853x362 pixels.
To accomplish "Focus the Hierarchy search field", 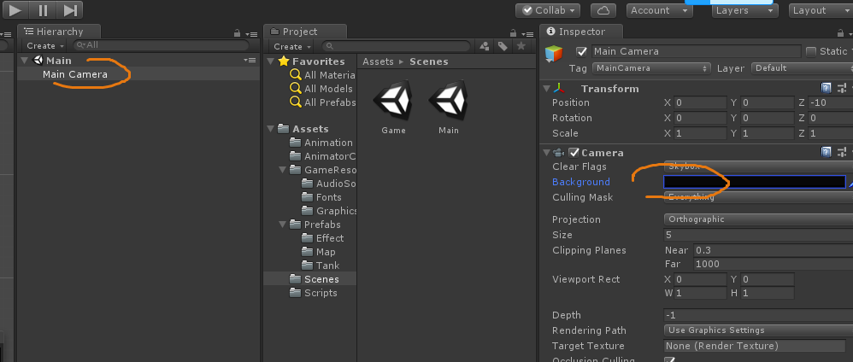I will pyautogui.click(x=161, y=45).
